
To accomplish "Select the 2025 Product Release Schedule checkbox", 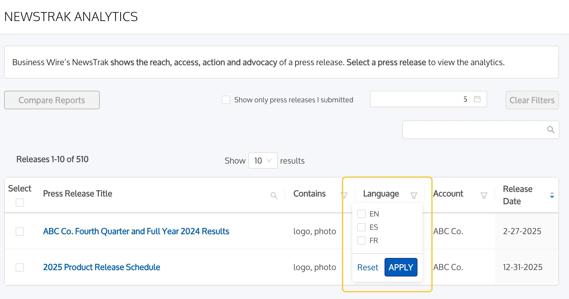I will [x=20, y=267].
